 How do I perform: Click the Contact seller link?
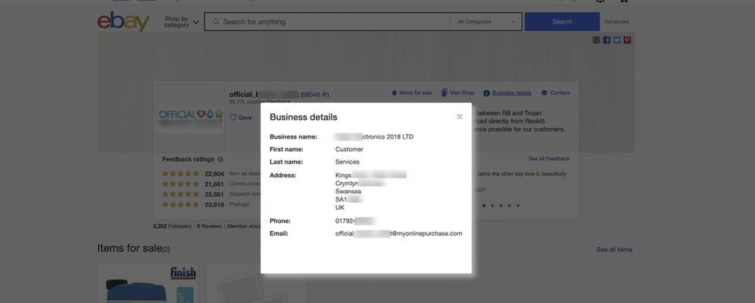[x=556, y=93]
